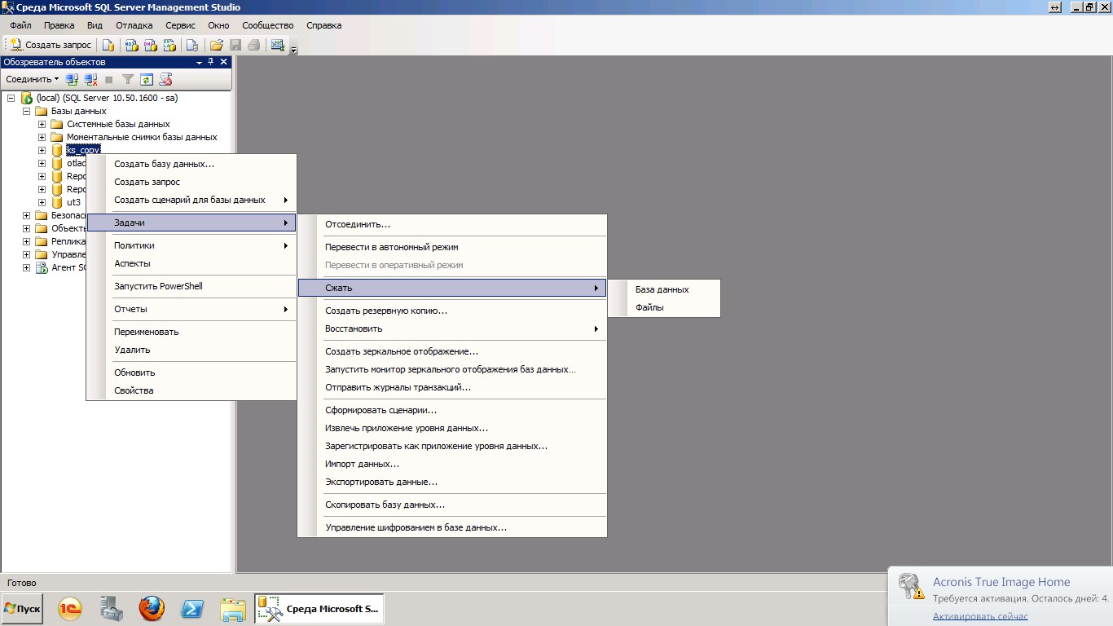This screenshot has width=1113, height=626.
Task: Open the Соединить dropdown
Action: pos(33,79)
